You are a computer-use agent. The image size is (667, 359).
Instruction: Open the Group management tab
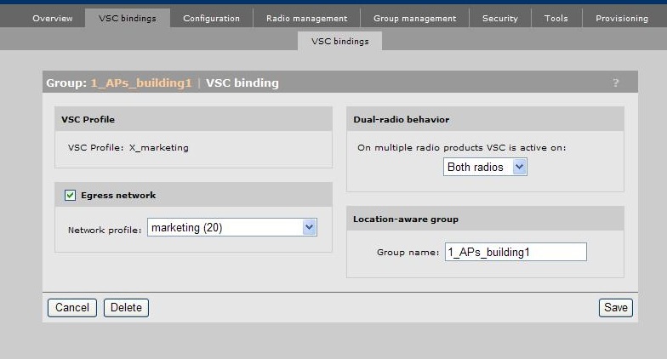(x=414, y=18)
